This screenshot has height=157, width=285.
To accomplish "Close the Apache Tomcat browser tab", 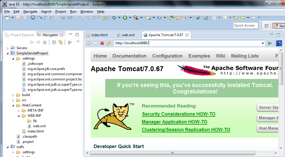I will [187, 35].
